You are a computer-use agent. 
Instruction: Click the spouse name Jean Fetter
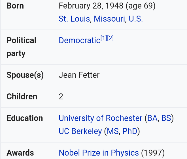click(x=79, y=75)
